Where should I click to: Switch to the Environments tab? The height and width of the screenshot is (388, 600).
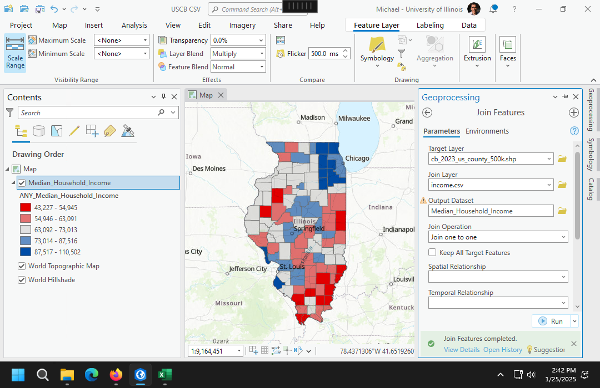(x=487, y=131)
